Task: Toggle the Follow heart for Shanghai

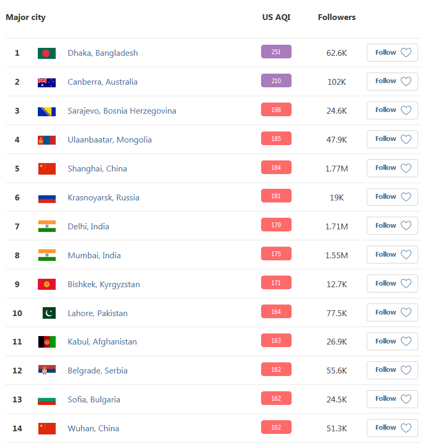Action: (406, 168)
